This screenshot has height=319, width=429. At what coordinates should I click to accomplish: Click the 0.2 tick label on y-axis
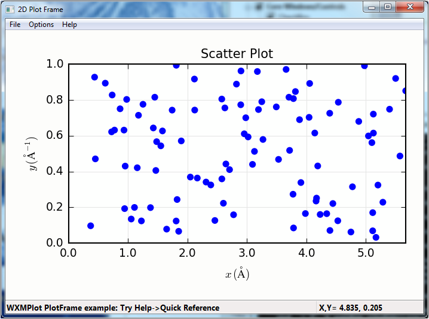56,208
